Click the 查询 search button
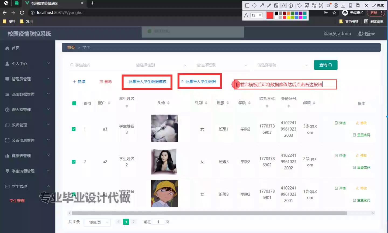Image resolution: width=388 pixels, height=233 pixels. pyautogui.click(x=325, y=65)
